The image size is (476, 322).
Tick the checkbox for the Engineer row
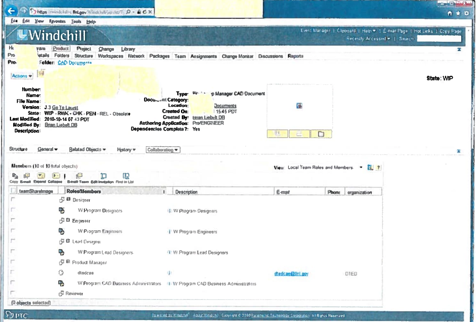point(12,220)
